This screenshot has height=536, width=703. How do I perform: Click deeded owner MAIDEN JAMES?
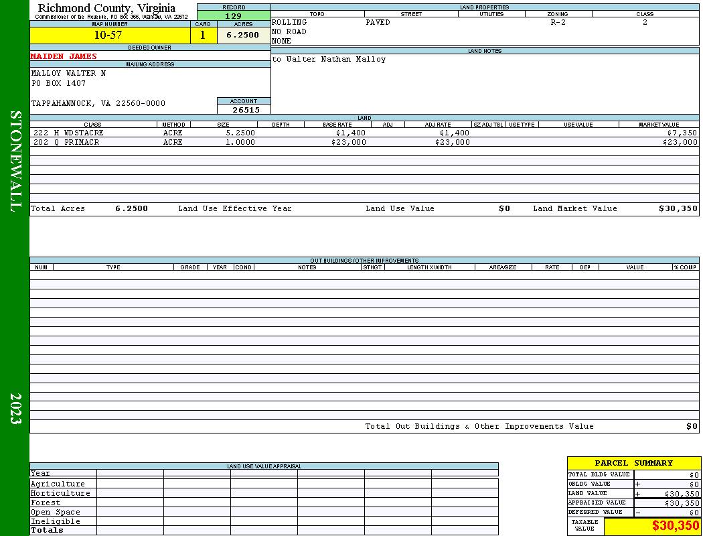pos(64,56)
